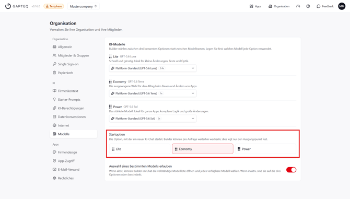
Task: Click the Firmendesign palette icon
Action: point(54,152)
